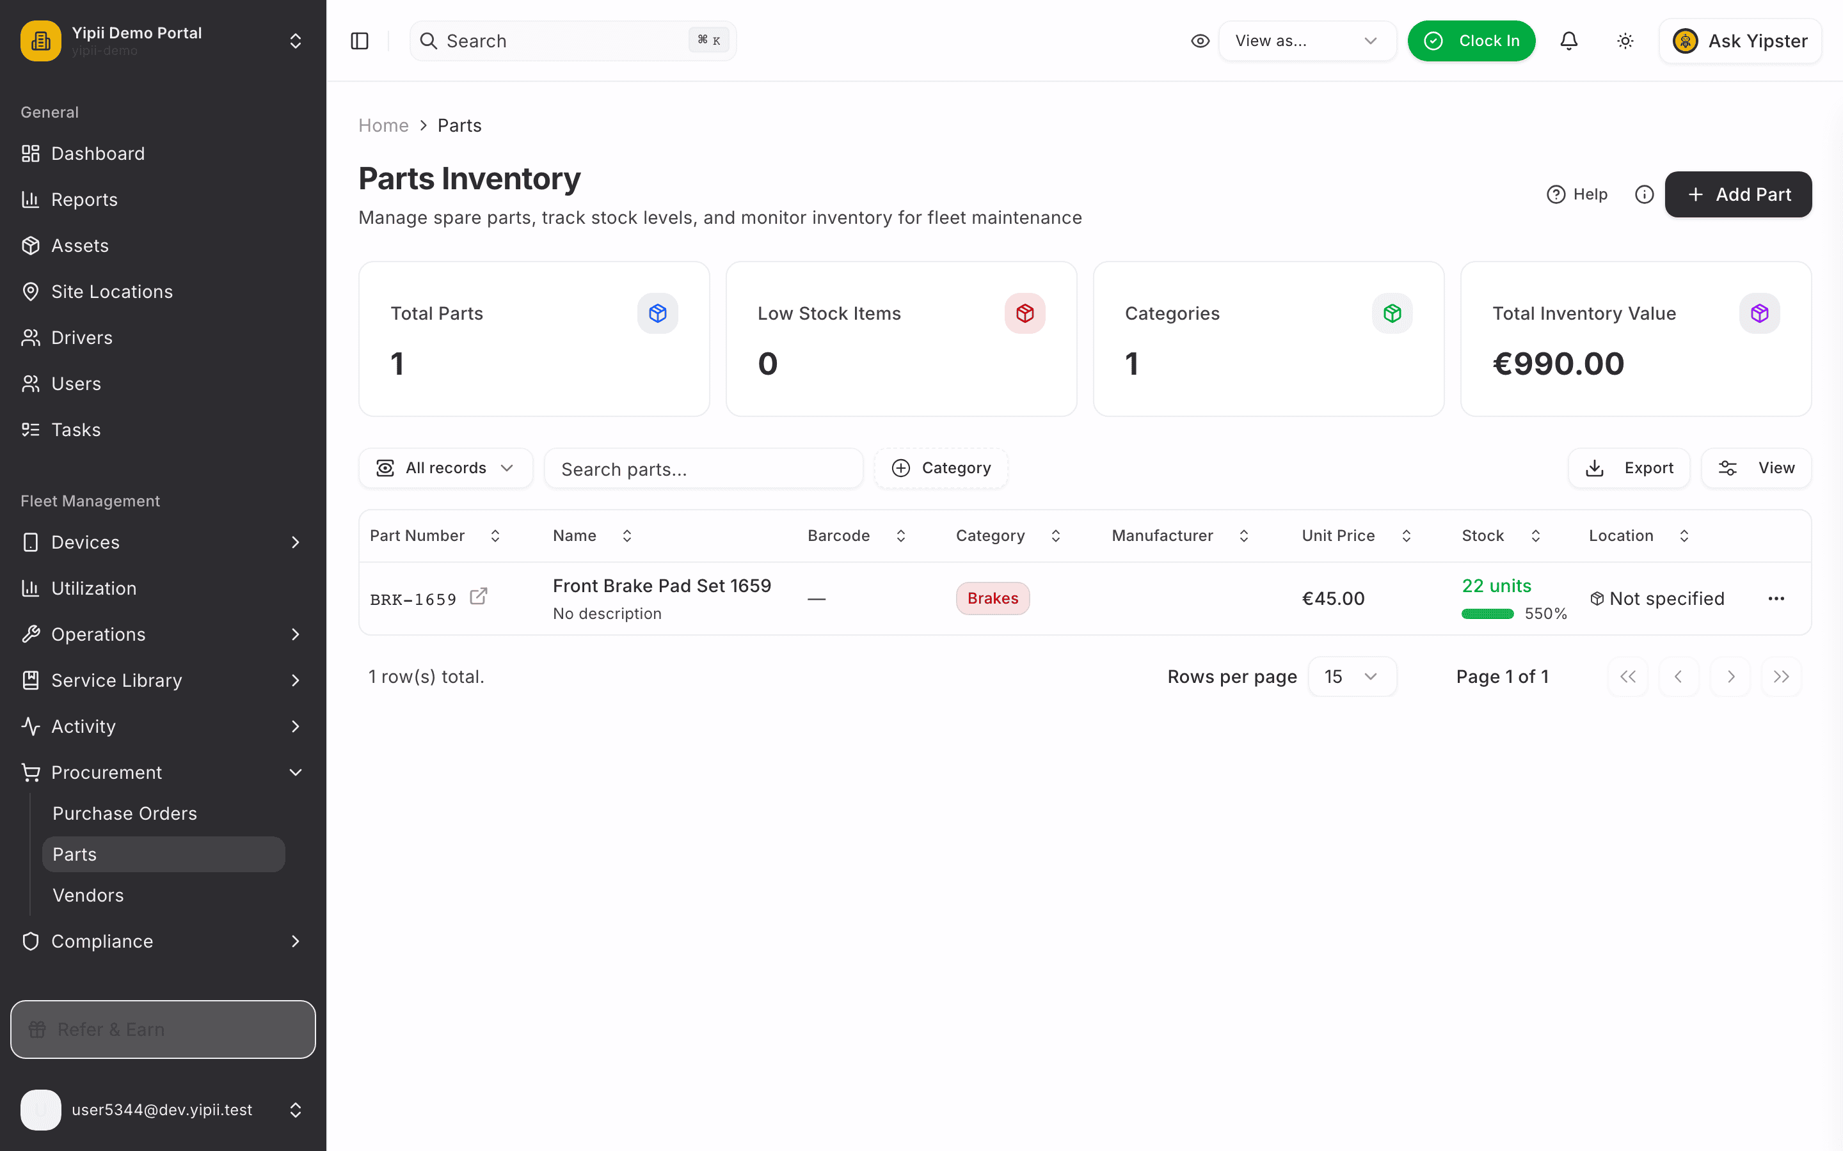Open the Users page
The width and height of the screenshot is (1843, 1151).
click(x=163, y=384)
